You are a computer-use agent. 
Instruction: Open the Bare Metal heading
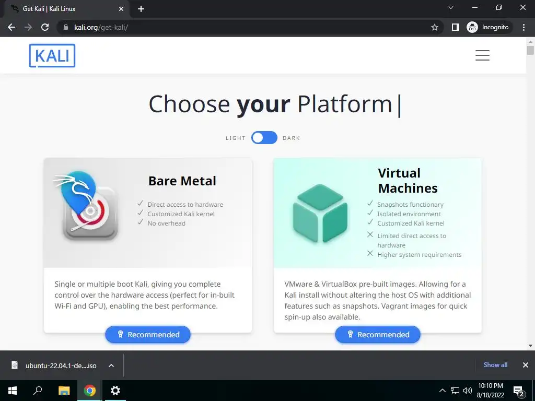pyautogui.click(x=182, y=181)
